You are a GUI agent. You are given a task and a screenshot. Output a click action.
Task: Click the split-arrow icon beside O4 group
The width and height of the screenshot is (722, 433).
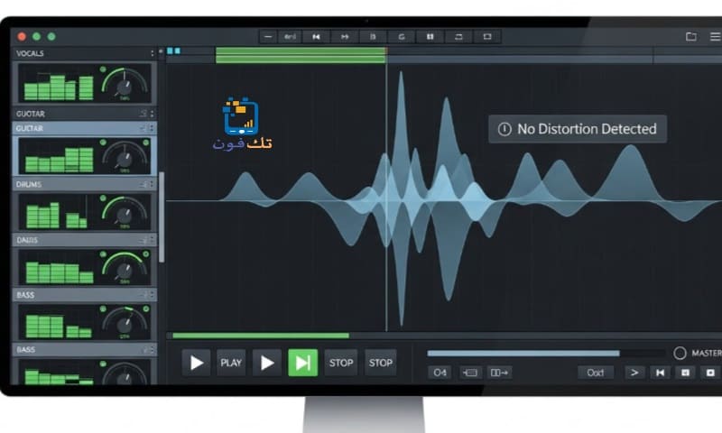(499, 373)
